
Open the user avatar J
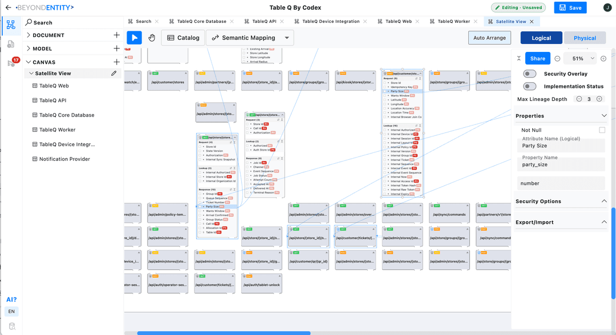click(x=607, y=7)
